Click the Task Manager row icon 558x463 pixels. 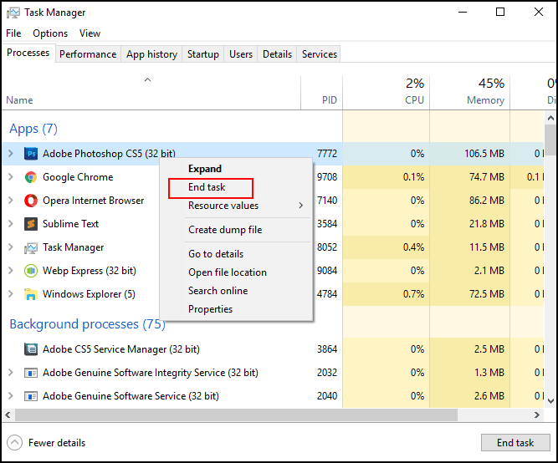pyautogui.click(x=31, y=248)
